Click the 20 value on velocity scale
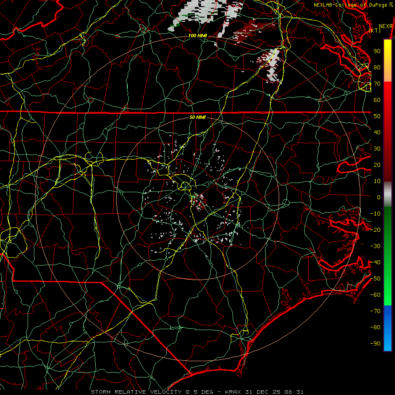 pos(377,165)
